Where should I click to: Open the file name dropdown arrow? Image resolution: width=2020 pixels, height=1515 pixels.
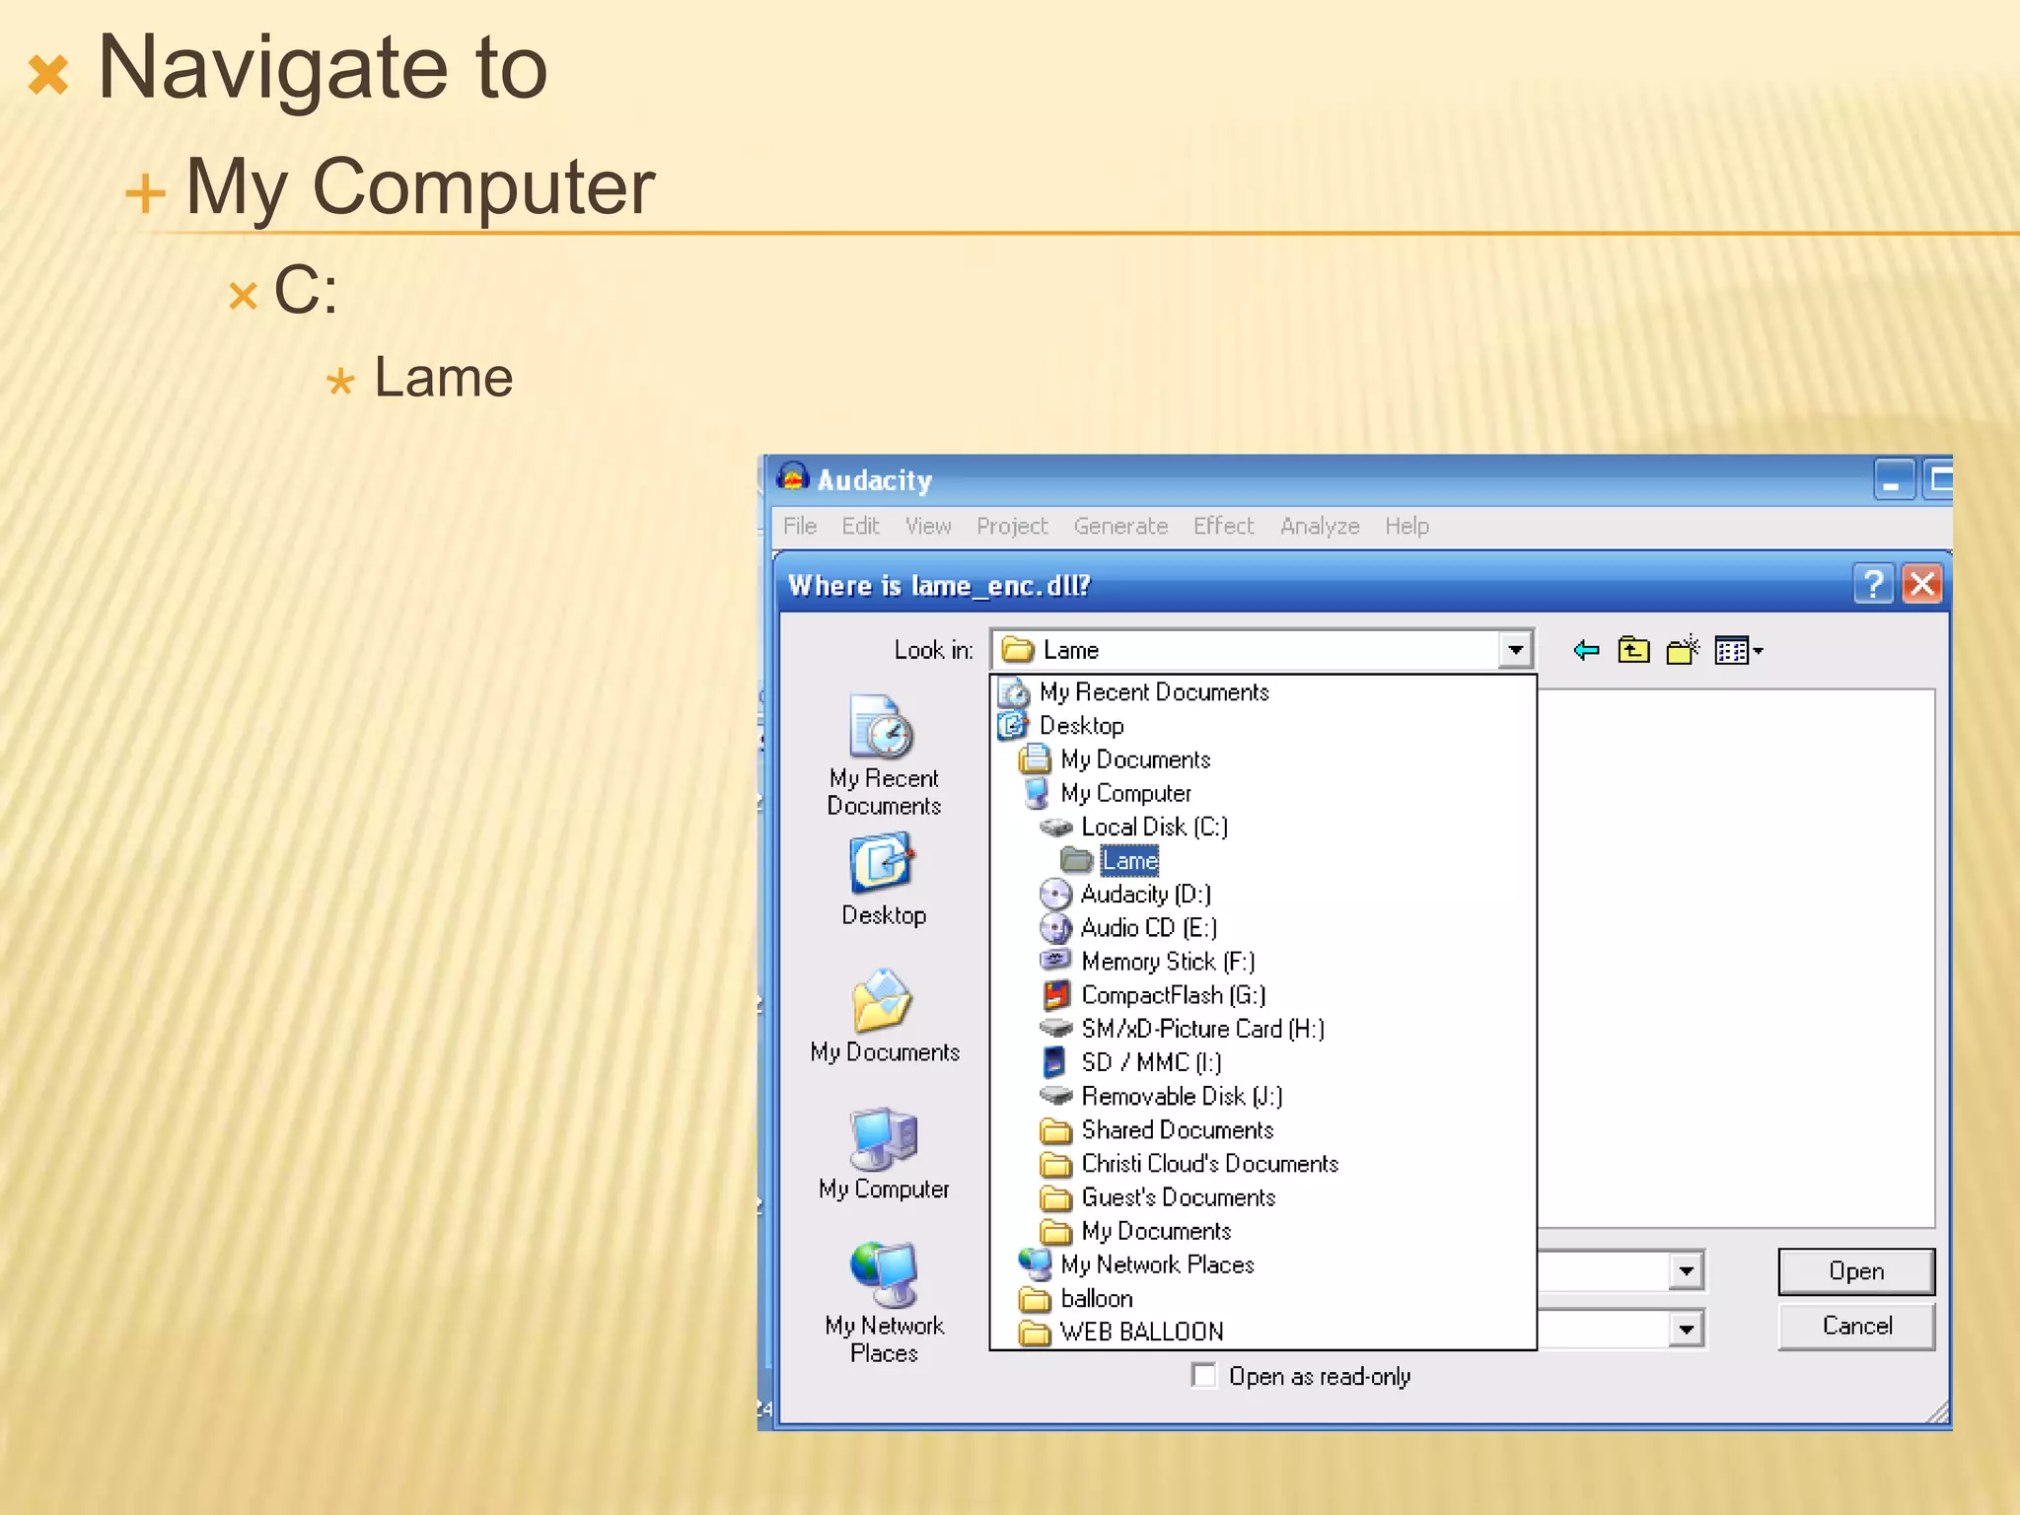pyautogui.click(x=1686, y=1270)
